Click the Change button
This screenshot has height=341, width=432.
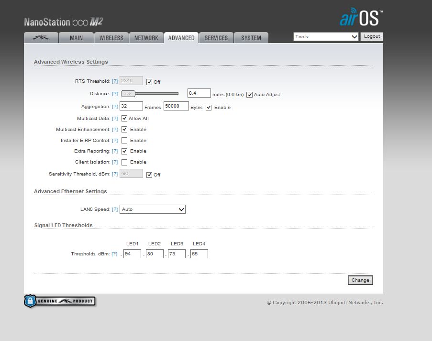coord(360,280)
